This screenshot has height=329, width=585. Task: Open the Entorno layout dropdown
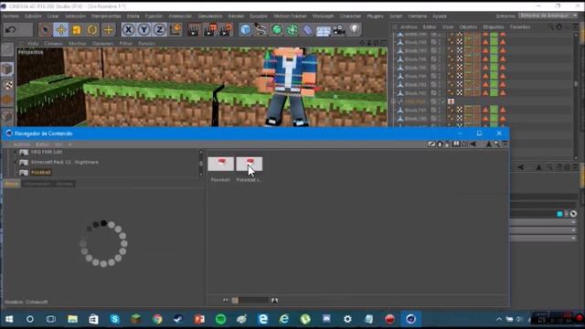[x=548, y=16]
